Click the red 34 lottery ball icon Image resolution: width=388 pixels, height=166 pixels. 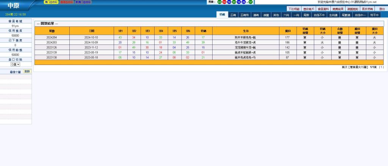[x=224, y=2]
